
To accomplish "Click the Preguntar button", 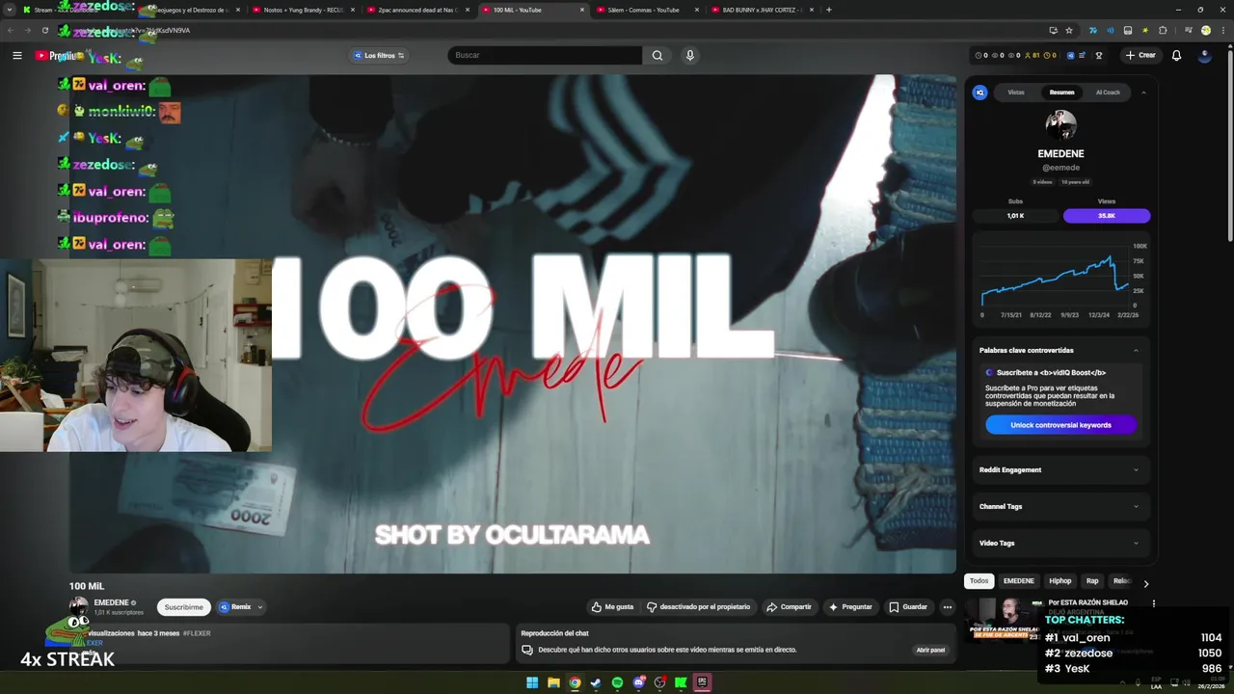I will pos(850,607).
